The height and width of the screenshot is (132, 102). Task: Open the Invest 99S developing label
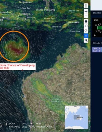click(x=17, y=67)
